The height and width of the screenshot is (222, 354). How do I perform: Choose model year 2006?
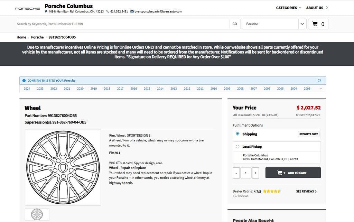pos(267,89)
